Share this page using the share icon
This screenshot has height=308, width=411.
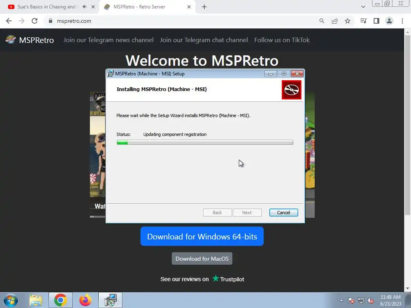[335, 21]
